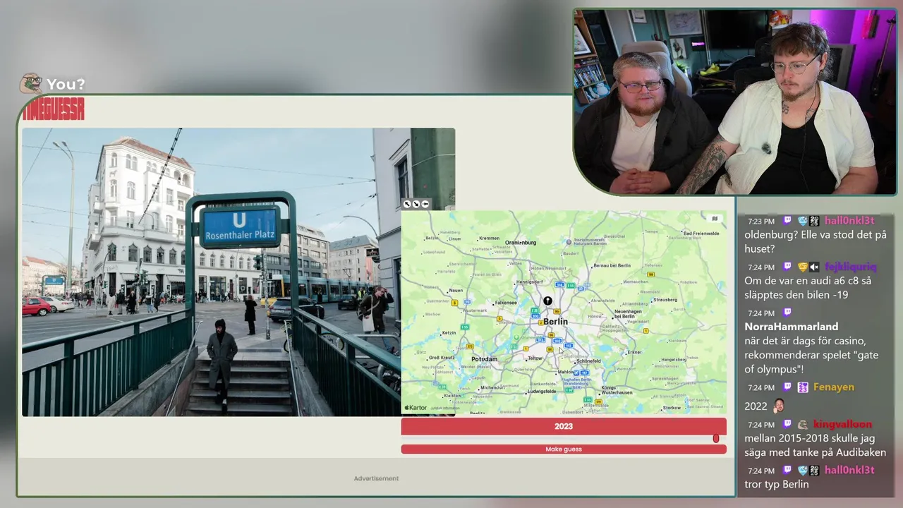Viewport: 903px width, 508px height.
Task: Click chat message mentioning gate of olympus
Action: 811,355
